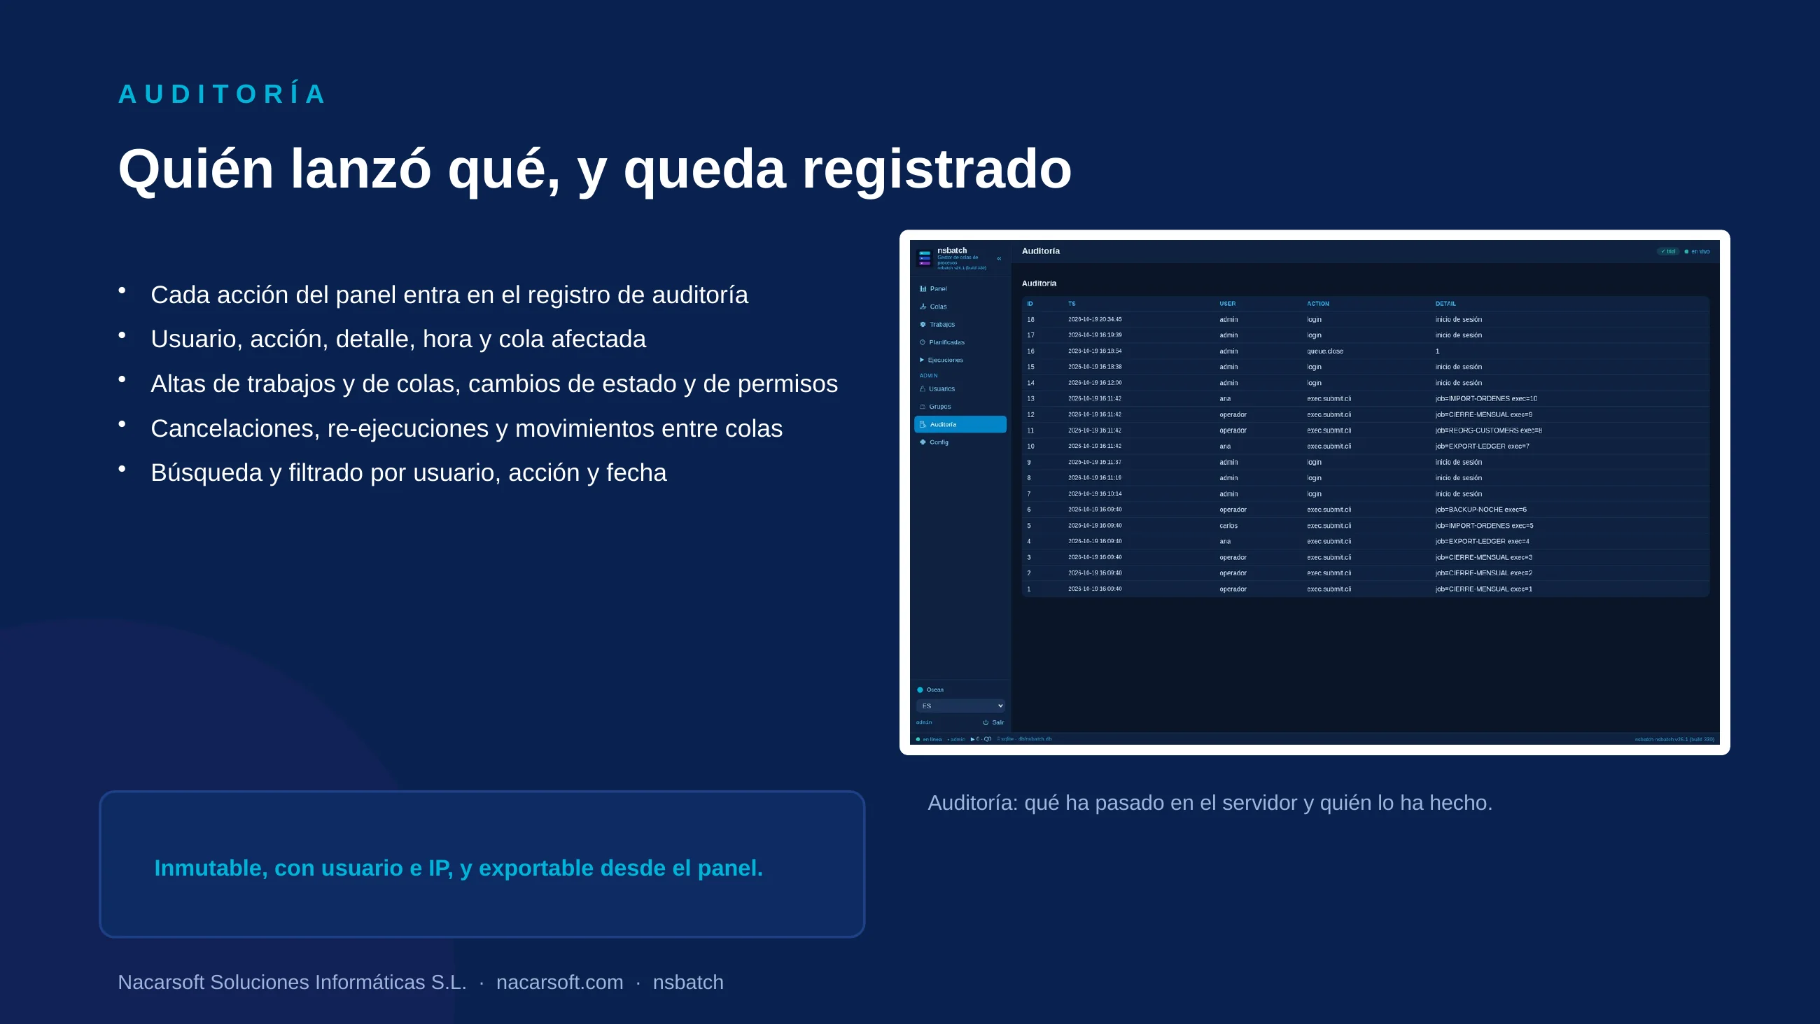Click the Salir power icon
Screen dimensions: 1820x1024
pyautogui.click(x=986, y=722)
